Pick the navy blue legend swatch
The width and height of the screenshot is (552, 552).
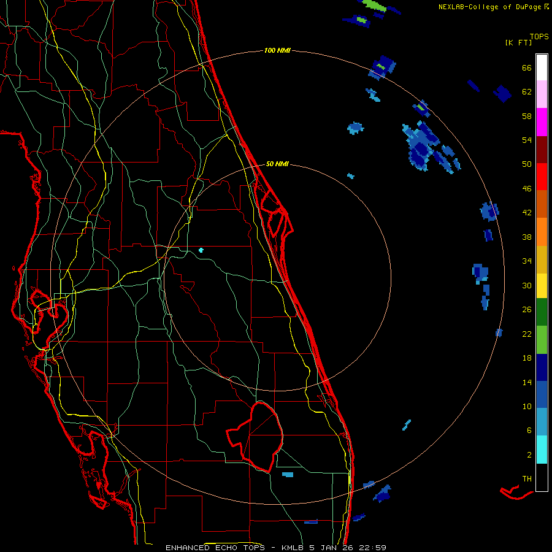[x=542, y=367]
